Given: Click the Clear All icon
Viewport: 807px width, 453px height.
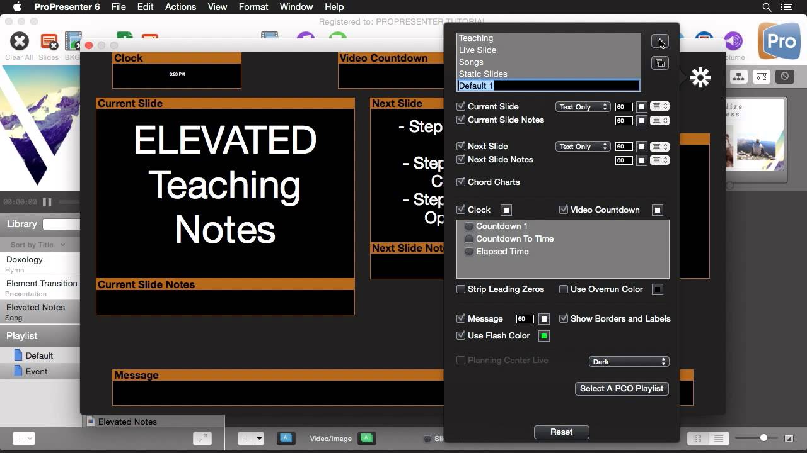Looking at the screenshot, I should pos(20,42).
